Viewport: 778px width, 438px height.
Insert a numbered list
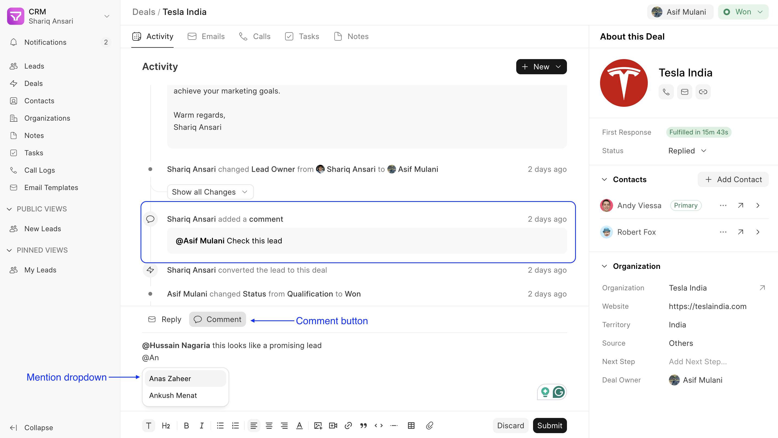coord(235,425)
